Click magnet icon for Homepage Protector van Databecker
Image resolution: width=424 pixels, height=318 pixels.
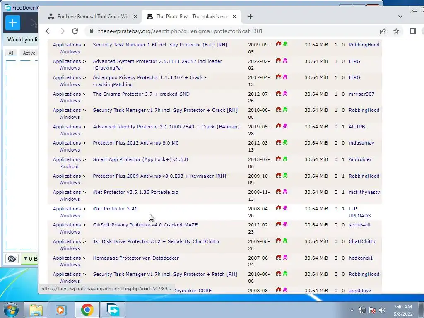click(x=279, y=257)
